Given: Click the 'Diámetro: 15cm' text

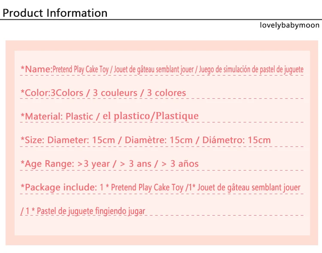Looking at the screenshot, I should 237,140.
